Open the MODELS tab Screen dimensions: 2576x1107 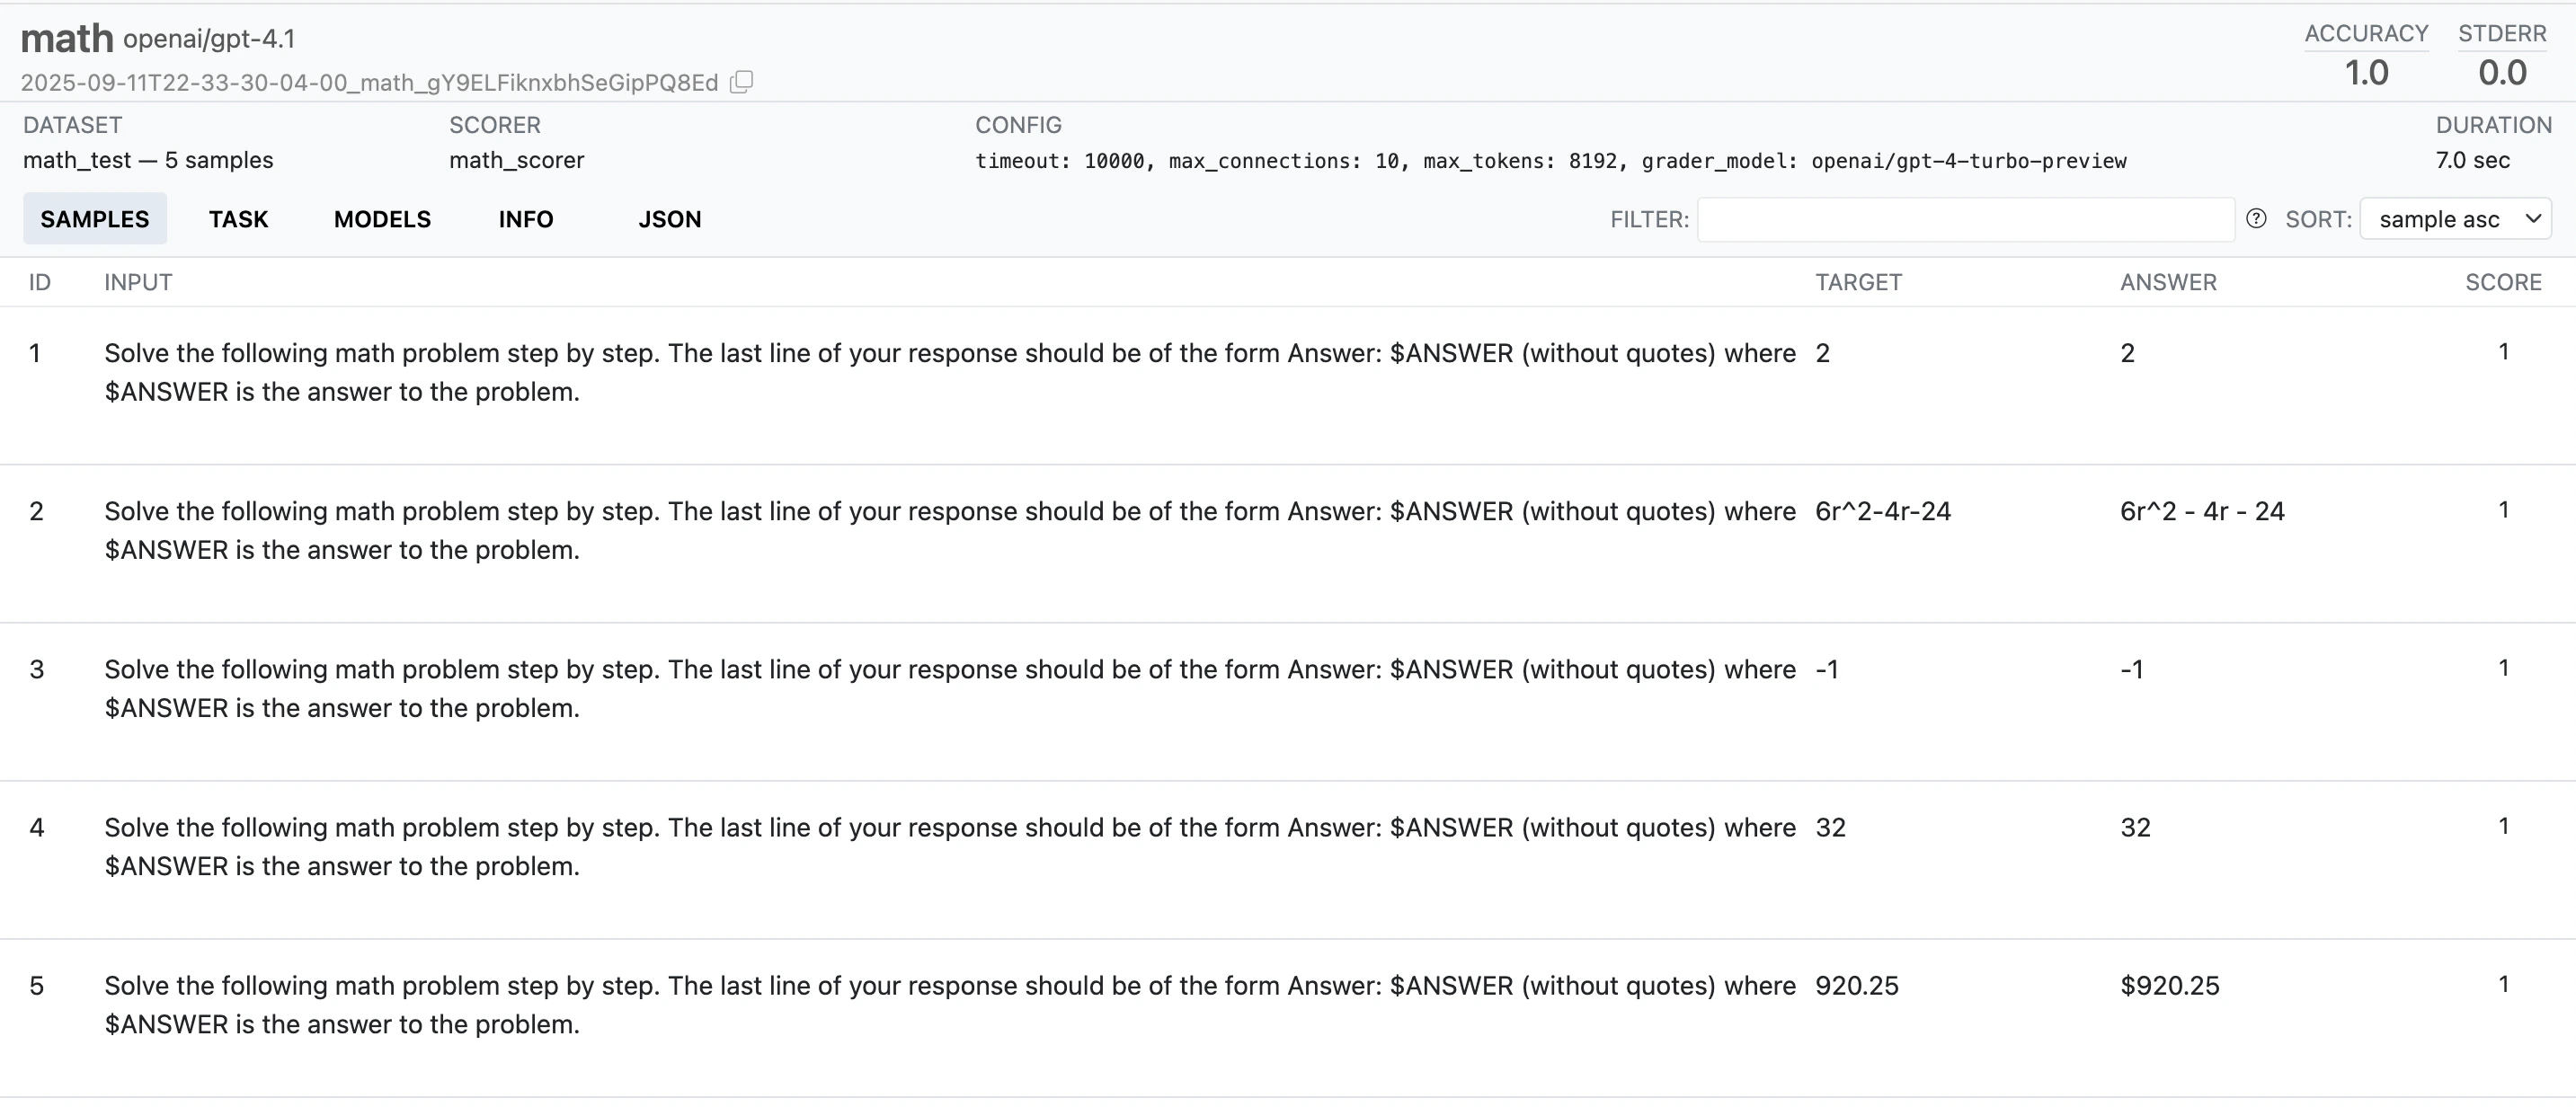(x=382, y=219)
